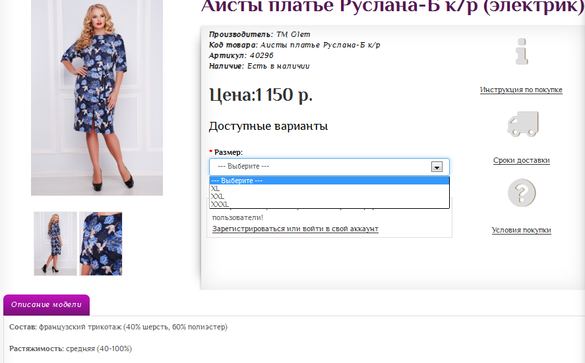Click the Есть в наличии availability text
This screenshot has width=585, height=363.
(x=278, y=66)
